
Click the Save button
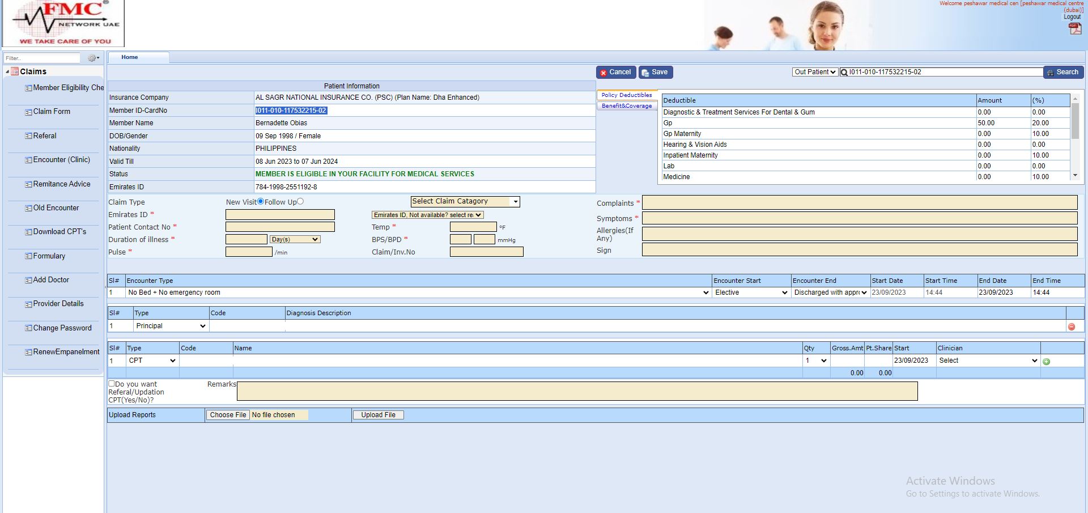pos(655,73)
